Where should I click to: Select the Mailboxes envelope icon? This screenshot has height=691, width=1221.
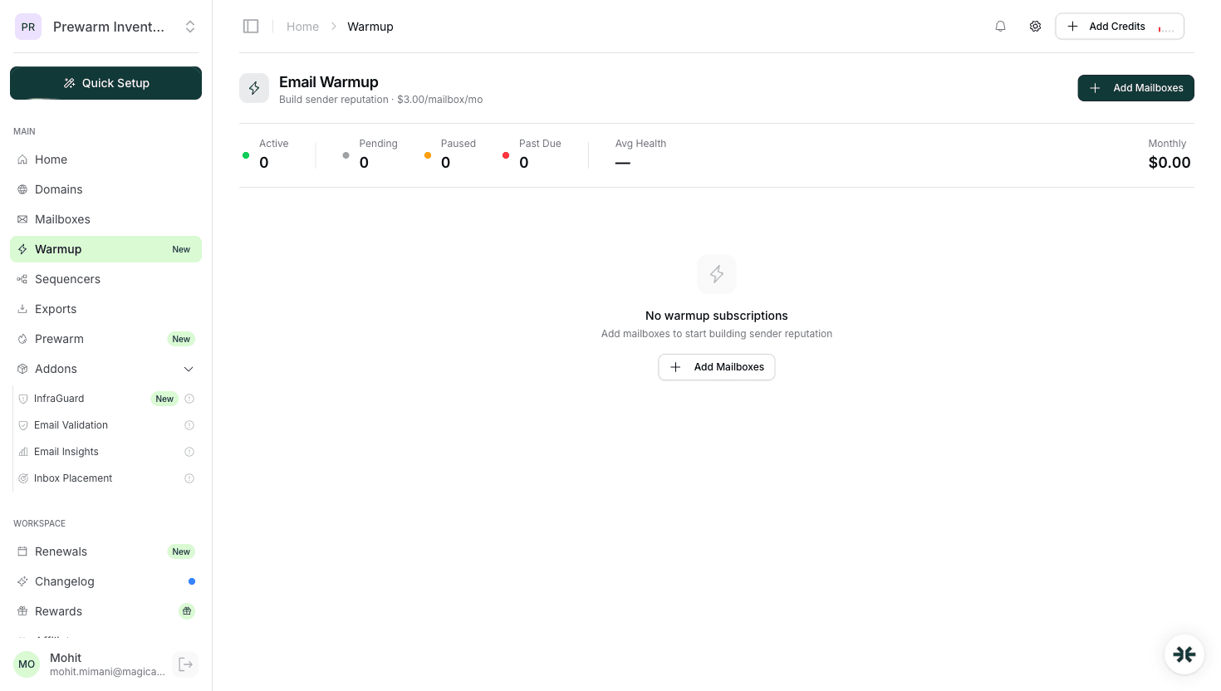[x=22, y=218]
